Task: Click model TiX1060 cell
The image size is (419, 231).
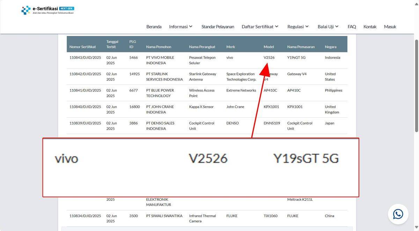Action: 271,216
